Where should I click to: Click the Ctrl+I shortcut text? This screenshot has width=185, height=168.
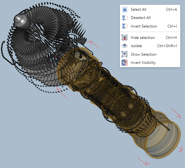click(172, 26)
